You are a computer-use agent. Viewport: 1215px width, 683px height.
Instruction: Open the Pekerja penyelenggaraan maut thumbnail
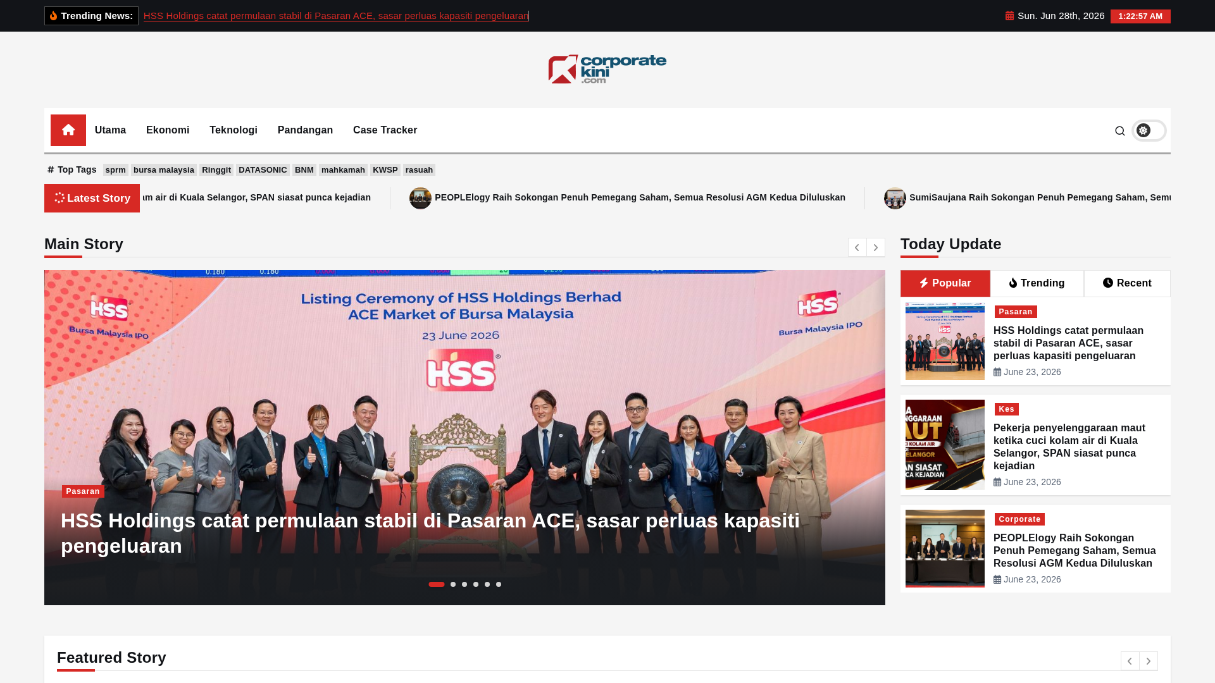pyautogui.click(x=945, y=445)
